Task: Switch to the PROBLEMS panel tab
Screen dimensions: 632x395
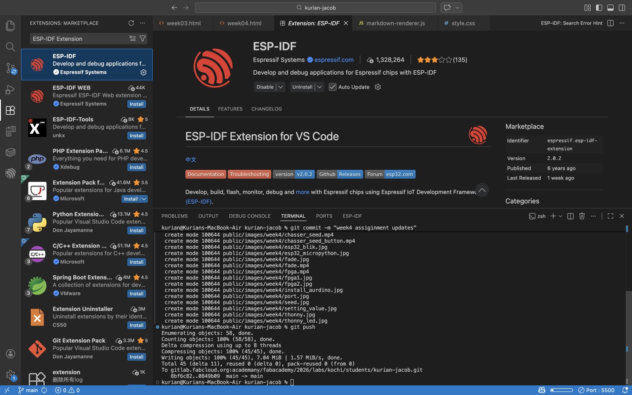Action: [x=175, y=216]
